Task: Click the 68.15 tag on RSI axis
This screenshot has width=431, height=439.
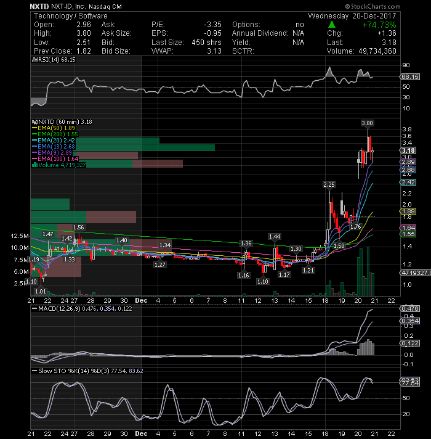Action: pos(410,76)
